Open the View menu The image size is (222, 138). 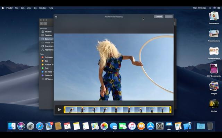click(x=29, y=8)
